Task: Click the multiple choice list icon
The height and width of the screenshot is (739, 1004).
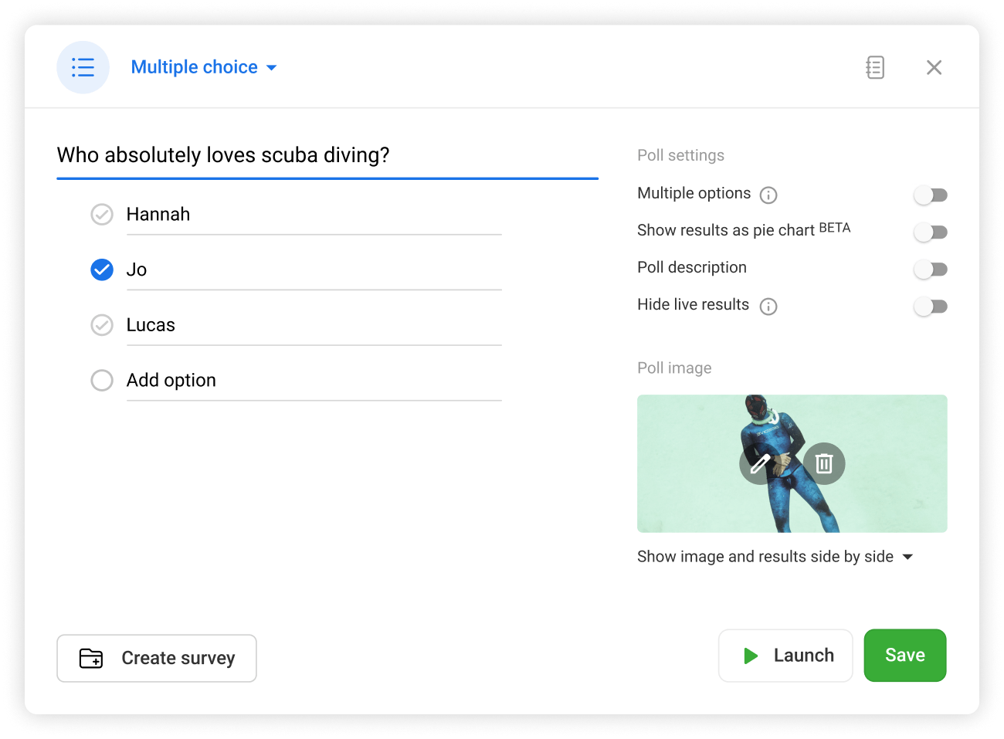Action: tap(83, 67)
